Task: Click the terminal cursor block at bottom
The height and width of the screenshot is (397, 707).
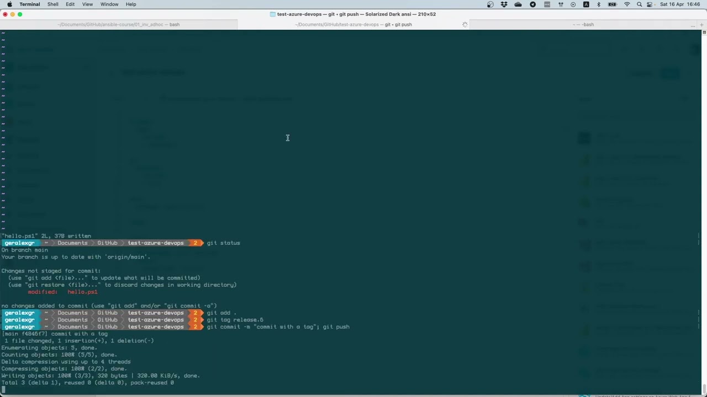Action: (x=3, y=390)
